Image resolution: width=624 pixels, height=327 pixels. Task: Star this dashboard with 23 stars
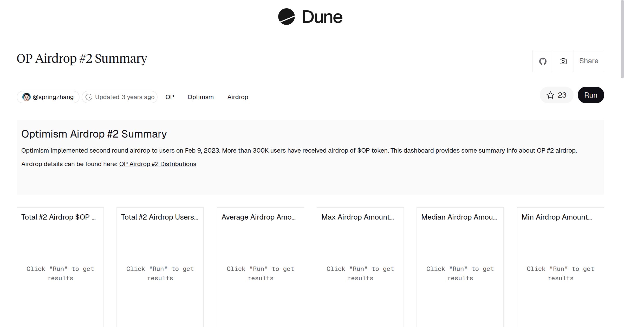(556, 95)
